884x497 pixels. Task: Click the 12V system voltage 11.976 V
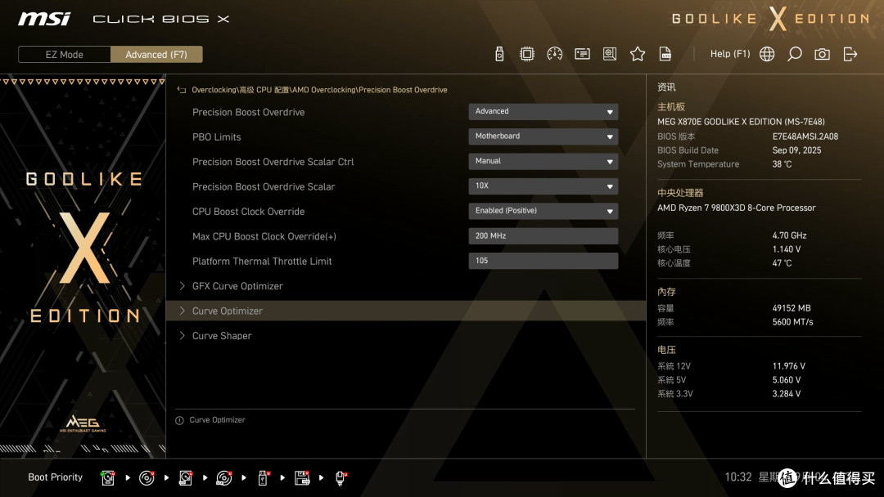tap(789, 366)
